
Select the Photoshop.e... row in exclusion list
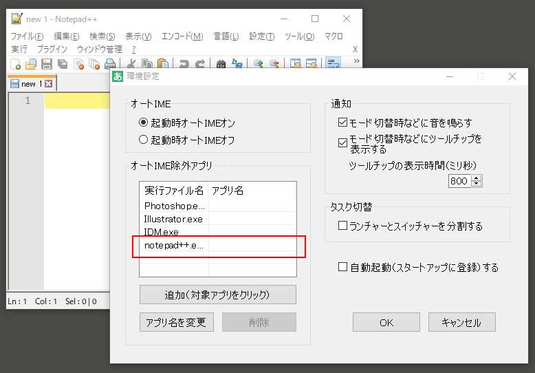(x=218, y=206)
